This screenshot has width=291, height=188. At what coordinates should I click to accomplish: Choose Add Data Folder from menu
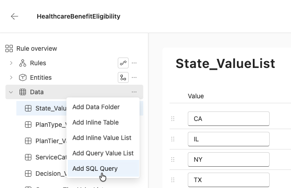click(x=103, y=107)
